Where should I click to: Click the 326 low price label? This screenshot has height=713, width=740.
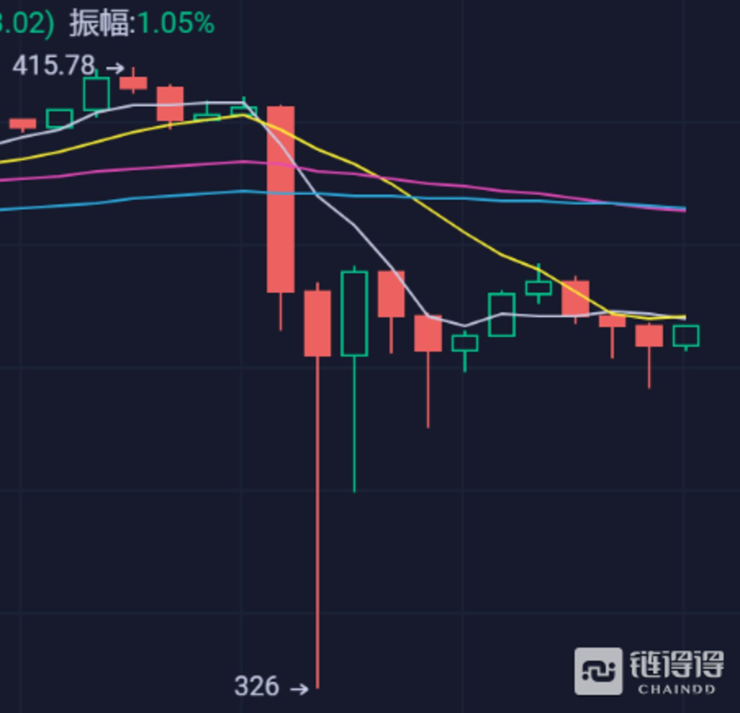coord(256,687)
